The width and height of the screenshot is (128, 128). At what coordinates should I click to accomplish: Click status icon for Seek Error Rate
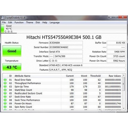(x=5, y=97)
